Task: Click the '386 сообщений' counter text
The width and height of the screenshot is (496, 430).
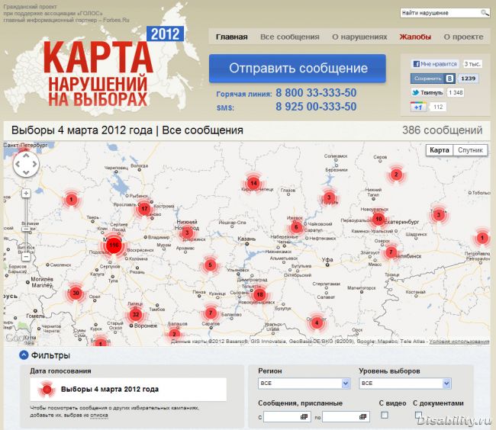Action: tap(443, 130)
